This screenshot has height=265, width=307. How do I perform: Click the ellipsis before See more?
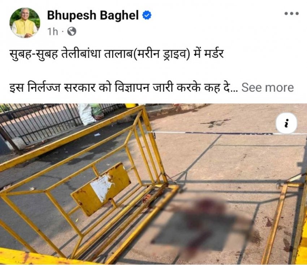point(234,90)
